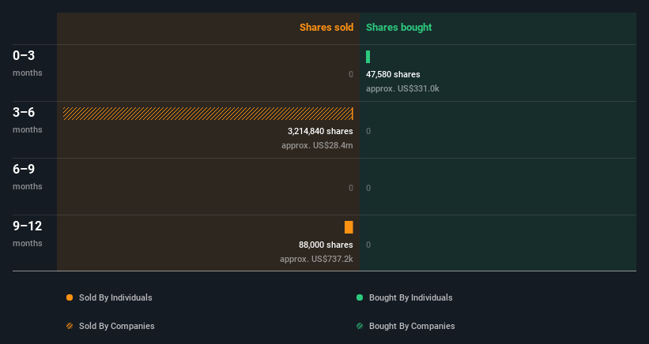This screenshot has height=344, width=649.
Task: Click the 88,000 shares value
Action: [326, 245]
